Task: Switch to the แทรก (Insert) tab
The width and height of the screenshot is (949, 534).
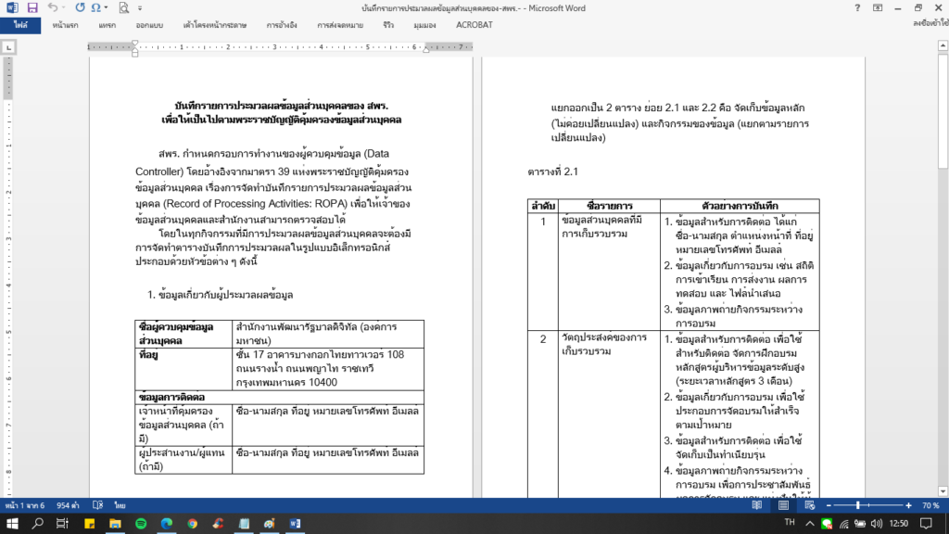Action: pyautogui.click(x=108, y=25)
